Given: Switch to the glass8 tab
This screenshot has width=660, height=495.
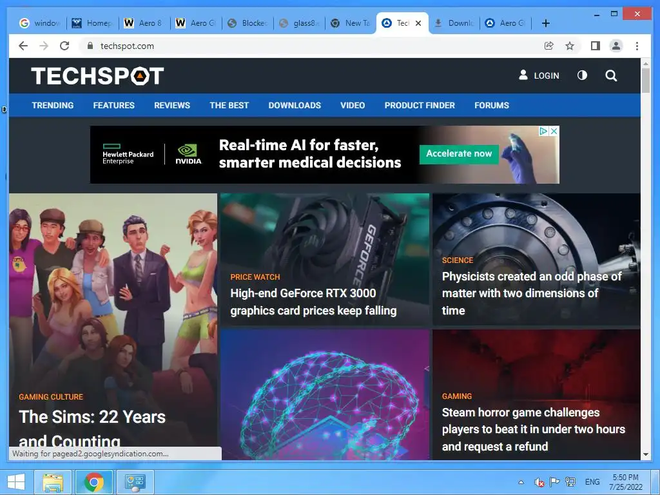Looking at the screenshot, I should (300, 23).
